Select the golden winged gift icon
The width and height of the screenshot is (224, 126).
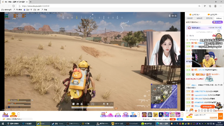pos(155,115)
